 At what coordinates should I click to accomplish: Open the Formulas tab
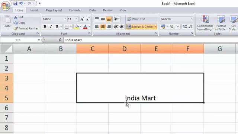pos(75,10)
